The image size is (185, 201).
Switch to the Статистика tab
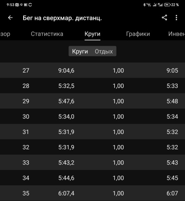(x=47, y=34)
